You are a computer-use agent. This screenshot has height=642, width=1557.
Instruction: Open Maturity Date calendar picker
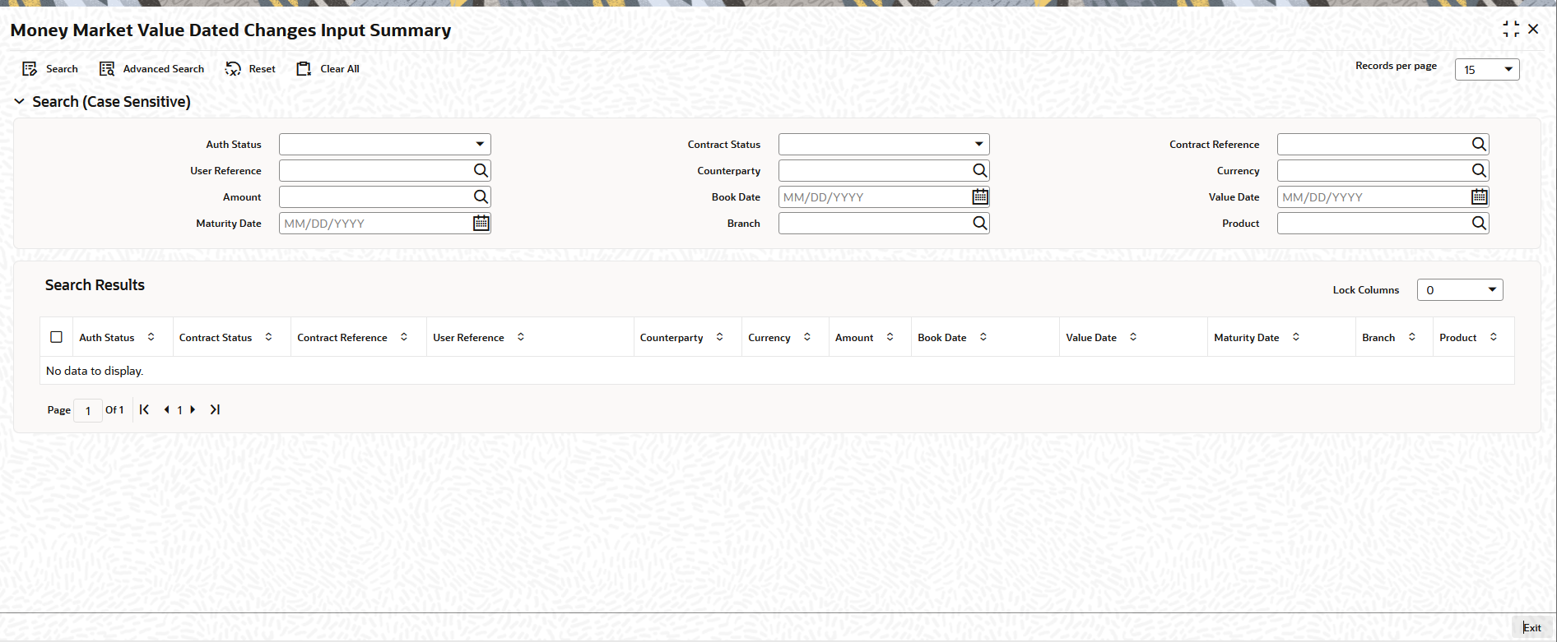481,223
